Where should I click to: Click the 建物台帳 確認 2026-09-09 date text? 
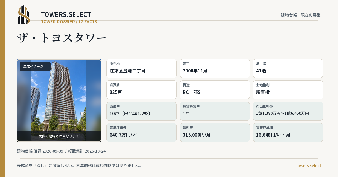coord(40,151)
